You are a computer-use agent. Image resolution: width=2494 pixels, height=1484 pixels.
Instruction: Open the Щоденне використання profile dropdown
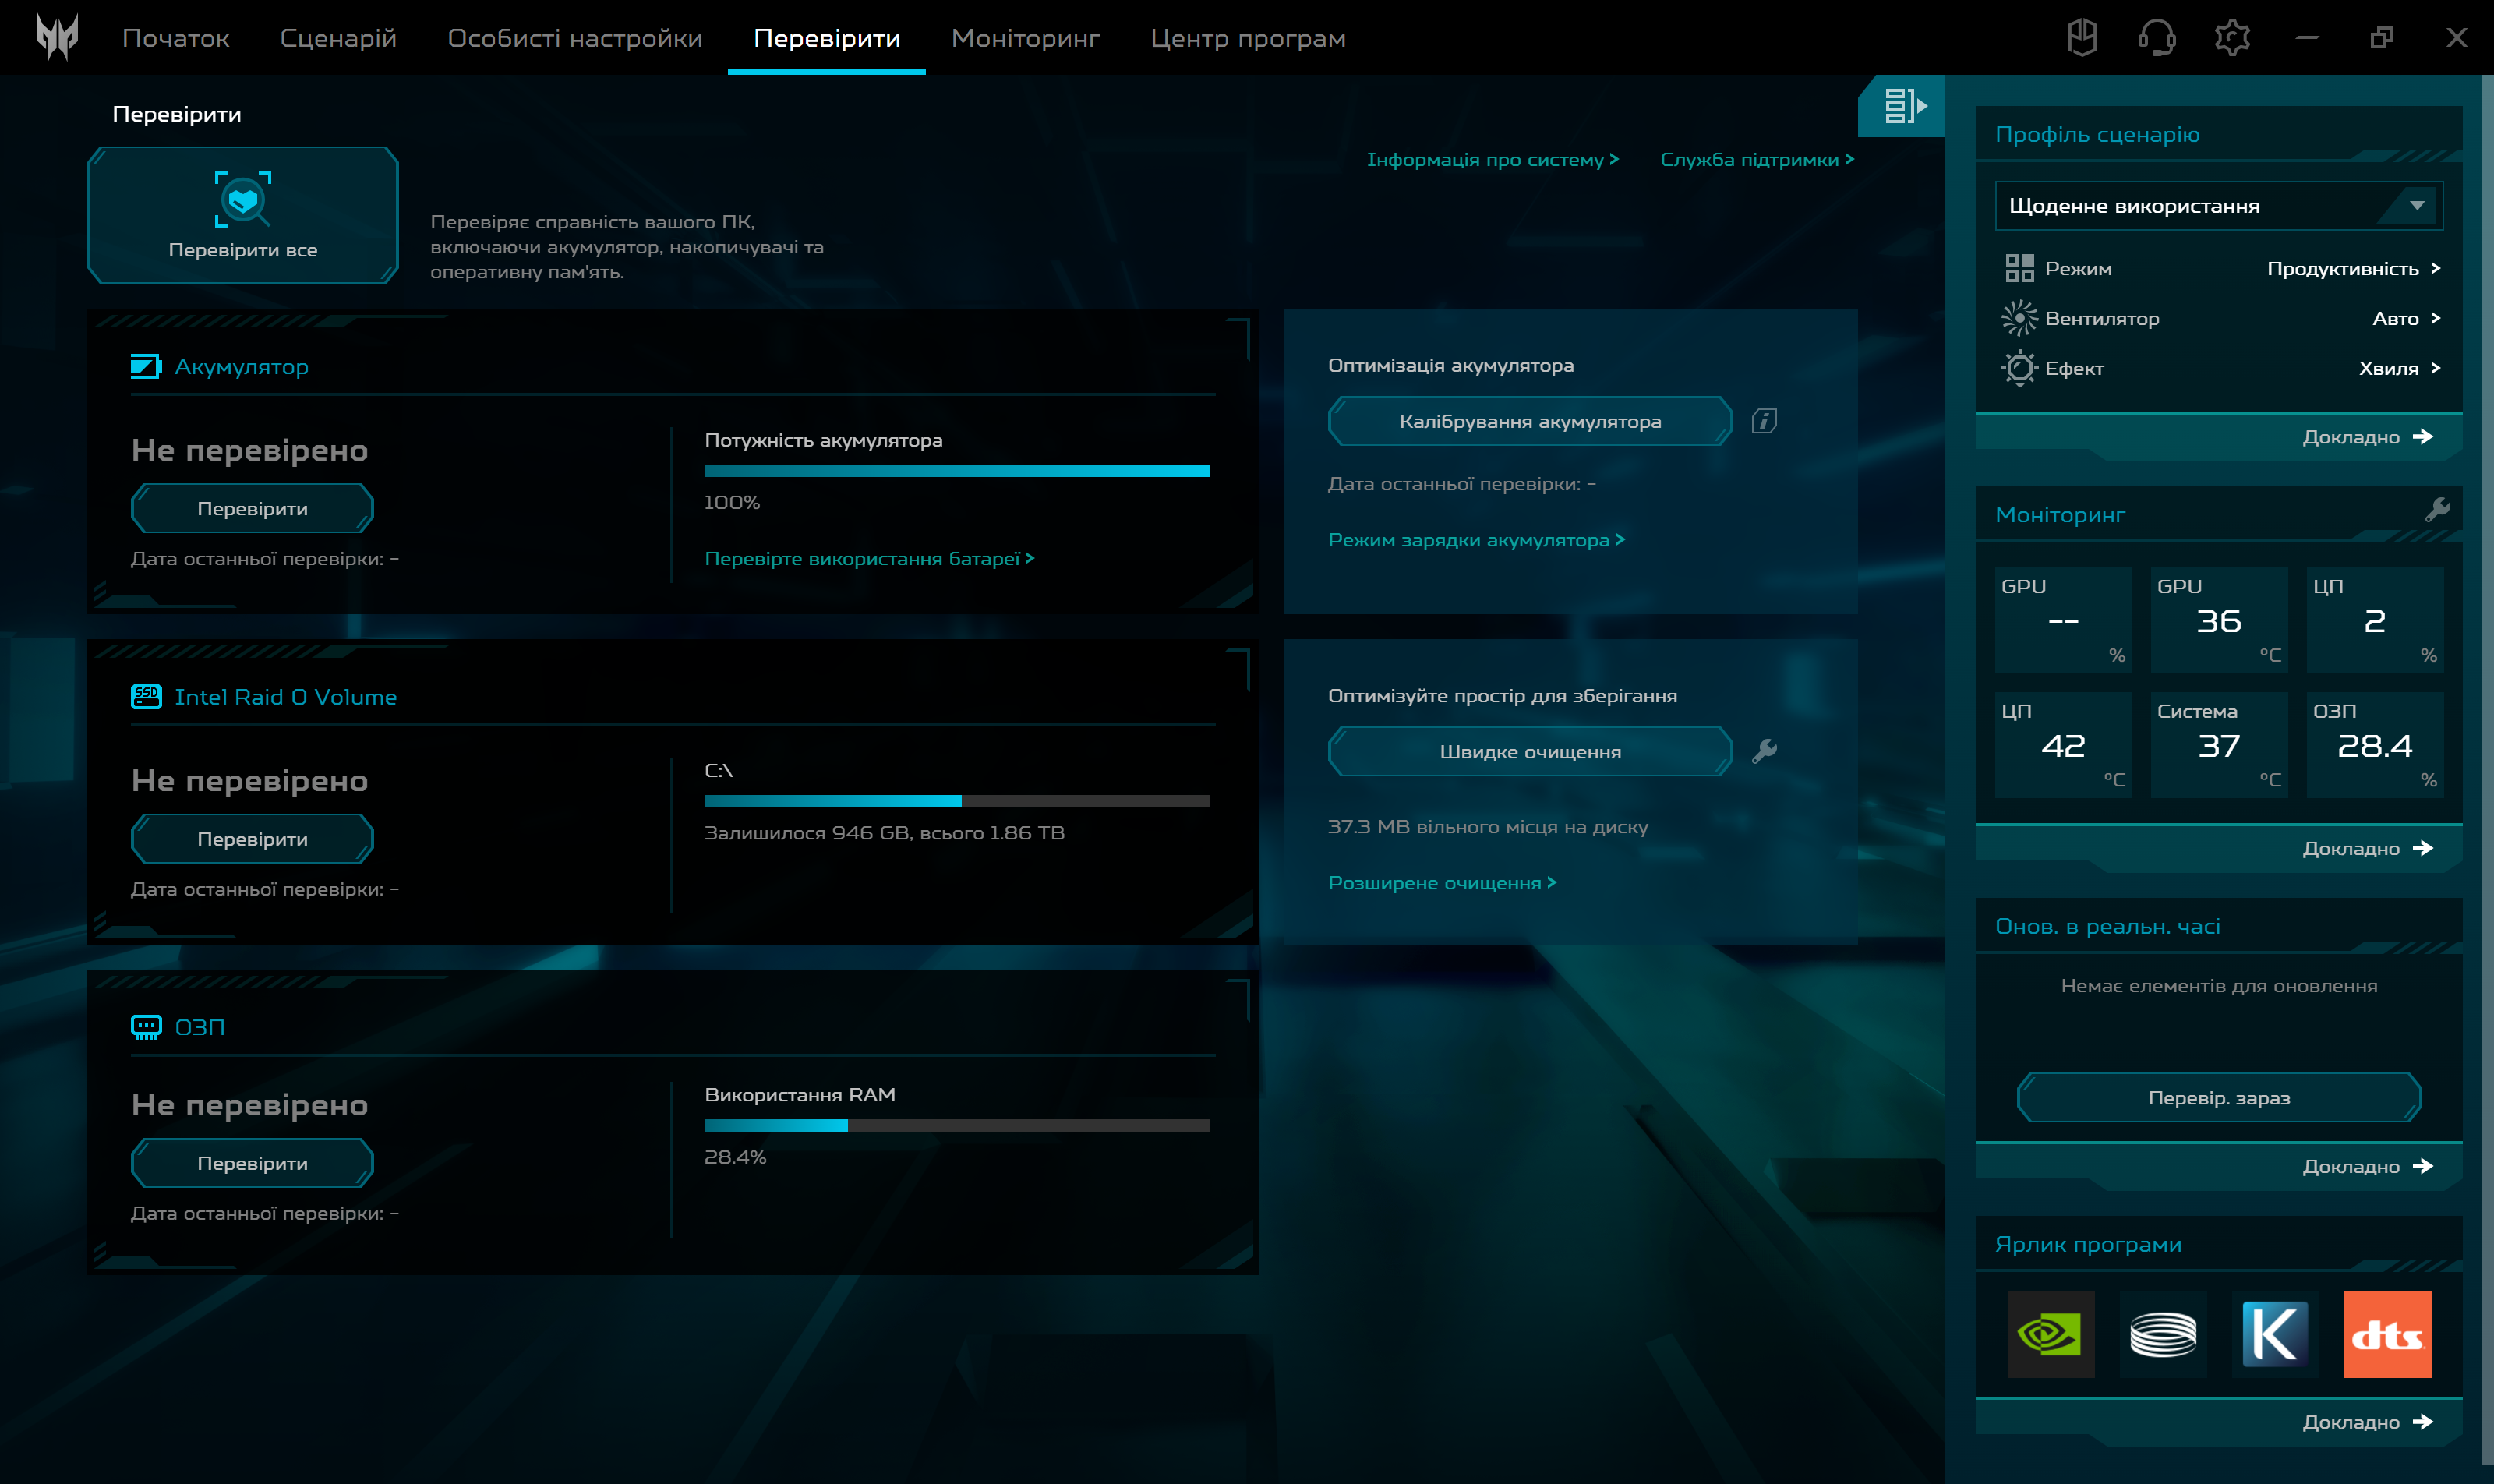point(2218,205)
